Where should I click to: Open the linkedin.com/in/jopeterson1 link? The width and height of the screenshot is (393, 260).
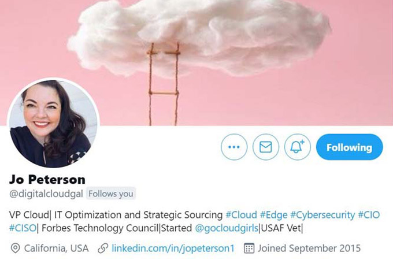tap(173, 248)
